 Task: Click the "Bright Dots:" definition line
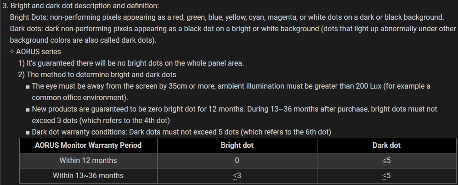pyautogui.click(x=227, y=18)
